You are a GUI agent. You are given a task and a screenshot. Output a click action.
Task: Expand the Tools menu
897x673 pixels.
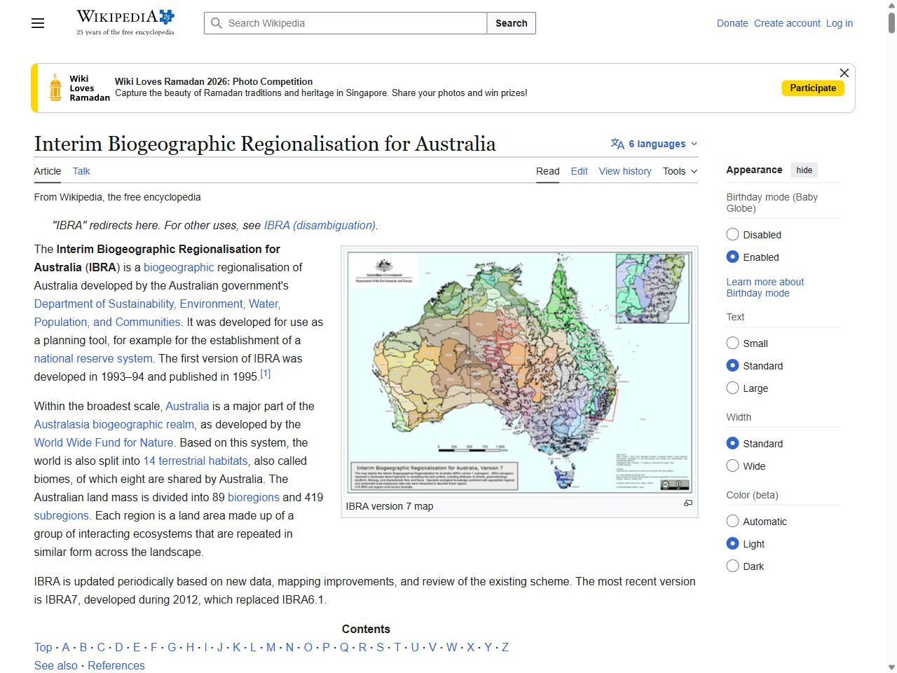click(x=679, y=171)
